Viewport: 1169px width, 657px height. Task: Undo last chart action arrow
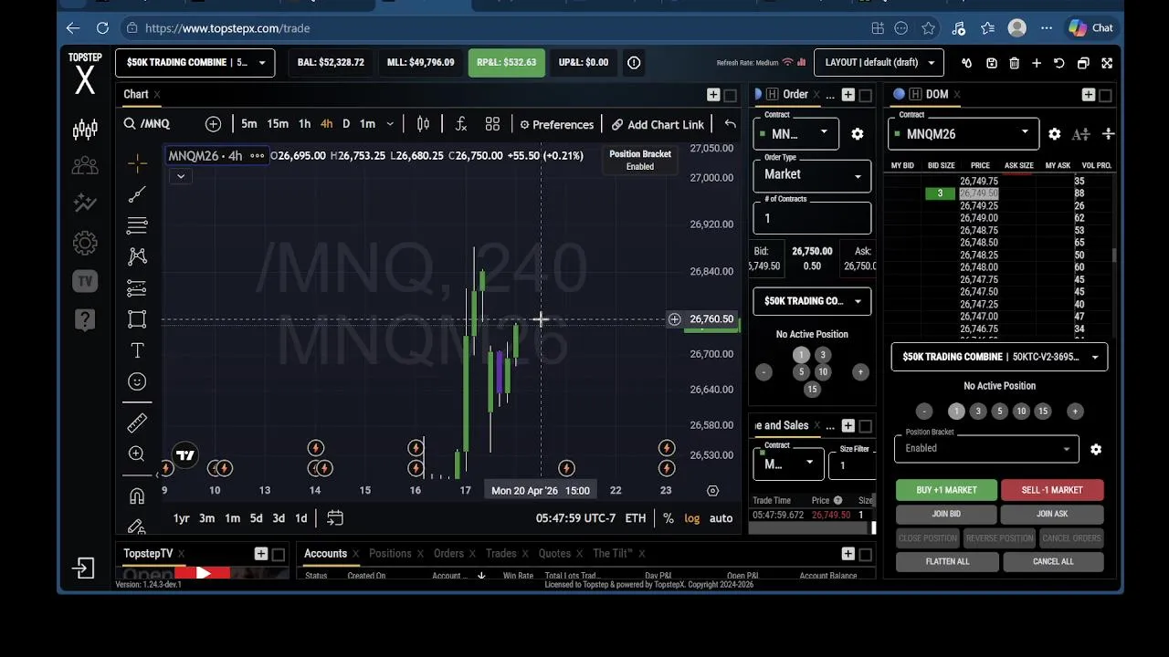click(730, 124)
